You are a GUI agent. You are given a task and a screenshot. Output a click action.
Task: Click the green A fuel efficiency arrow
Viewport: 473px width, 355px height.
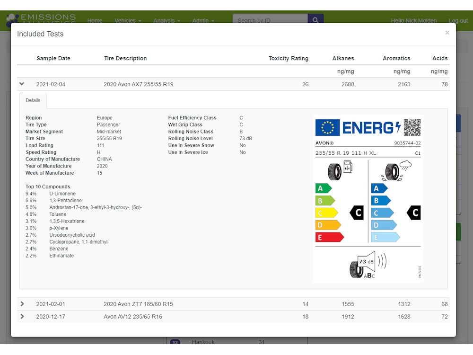pyautogui.click(x=324, y=188)
